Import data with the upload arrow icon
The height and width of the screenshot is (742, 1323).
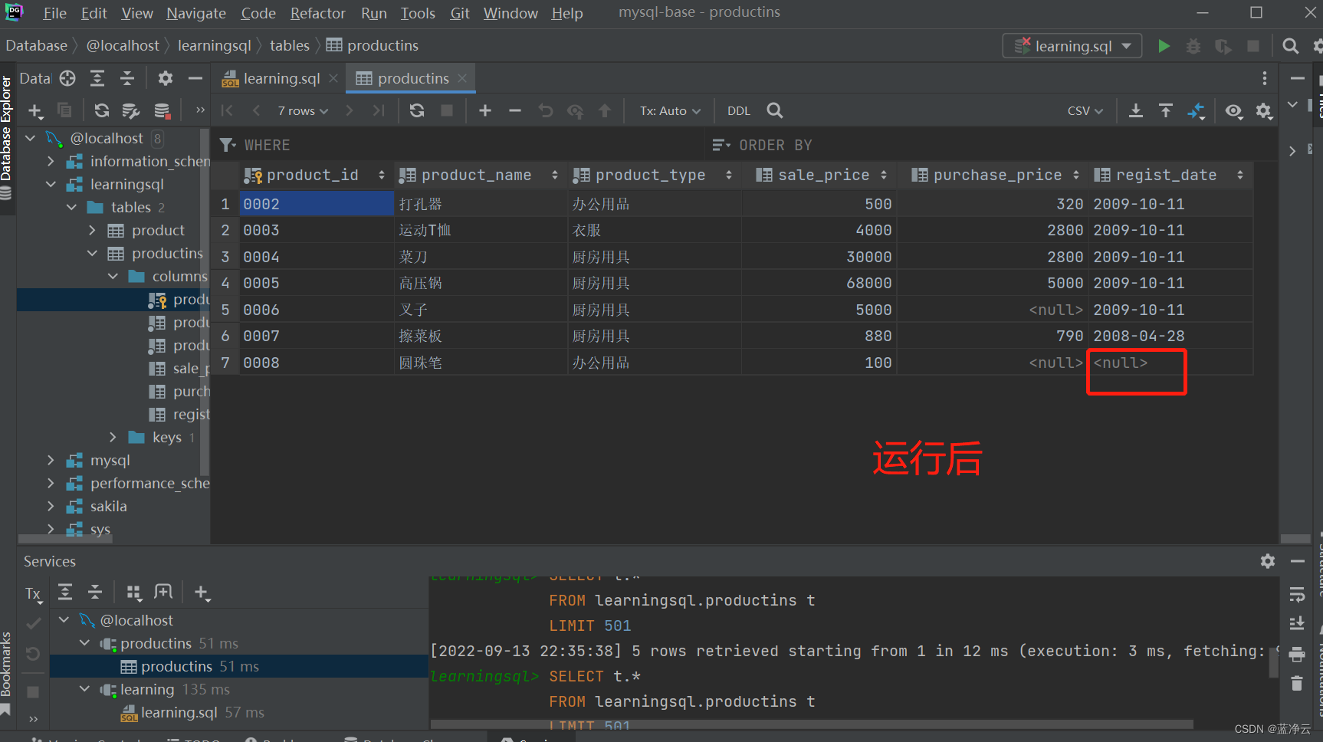point(1166,110)
